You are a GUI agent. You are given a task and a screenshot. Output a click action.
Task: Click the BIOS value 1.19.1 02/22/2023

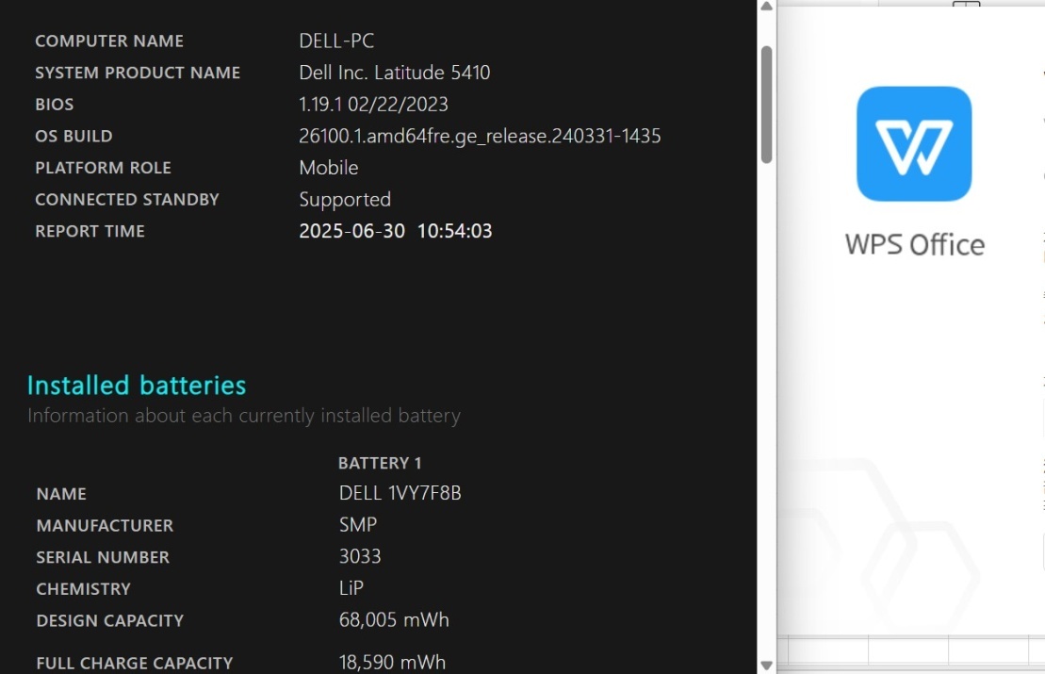click(x=373, y=104)
